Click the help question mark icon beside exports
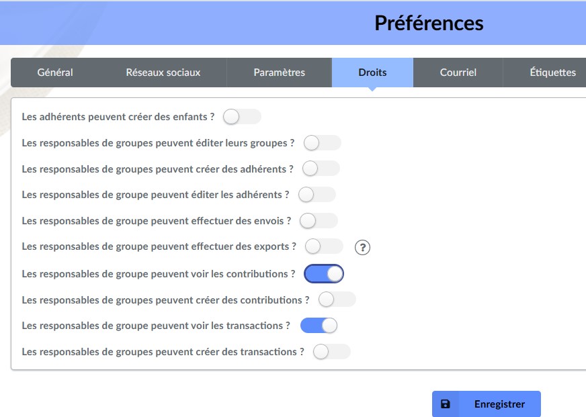 pyautogui.click(x=362, y=247)
